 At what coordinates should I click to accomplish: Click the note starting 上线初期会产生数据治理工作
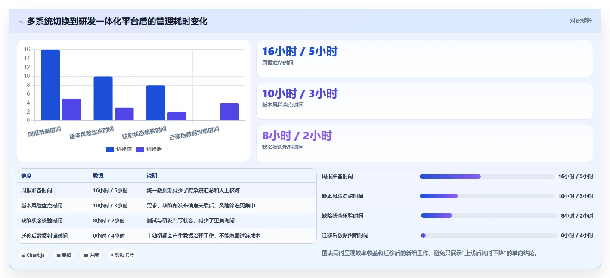pos(204,236)
